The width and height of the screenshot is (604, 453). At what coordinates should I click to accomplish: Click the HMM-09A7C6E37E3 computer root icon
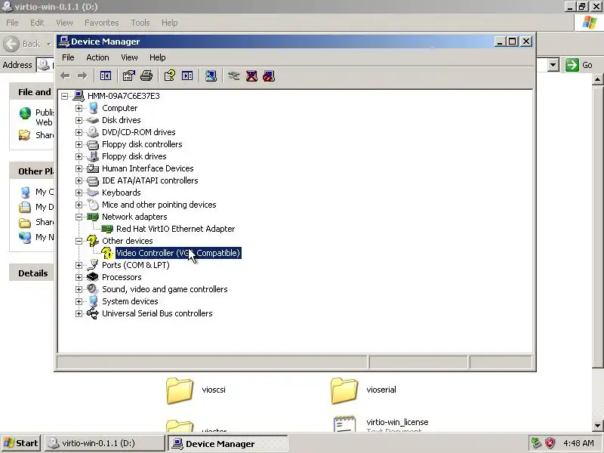(x=79, y=96)
